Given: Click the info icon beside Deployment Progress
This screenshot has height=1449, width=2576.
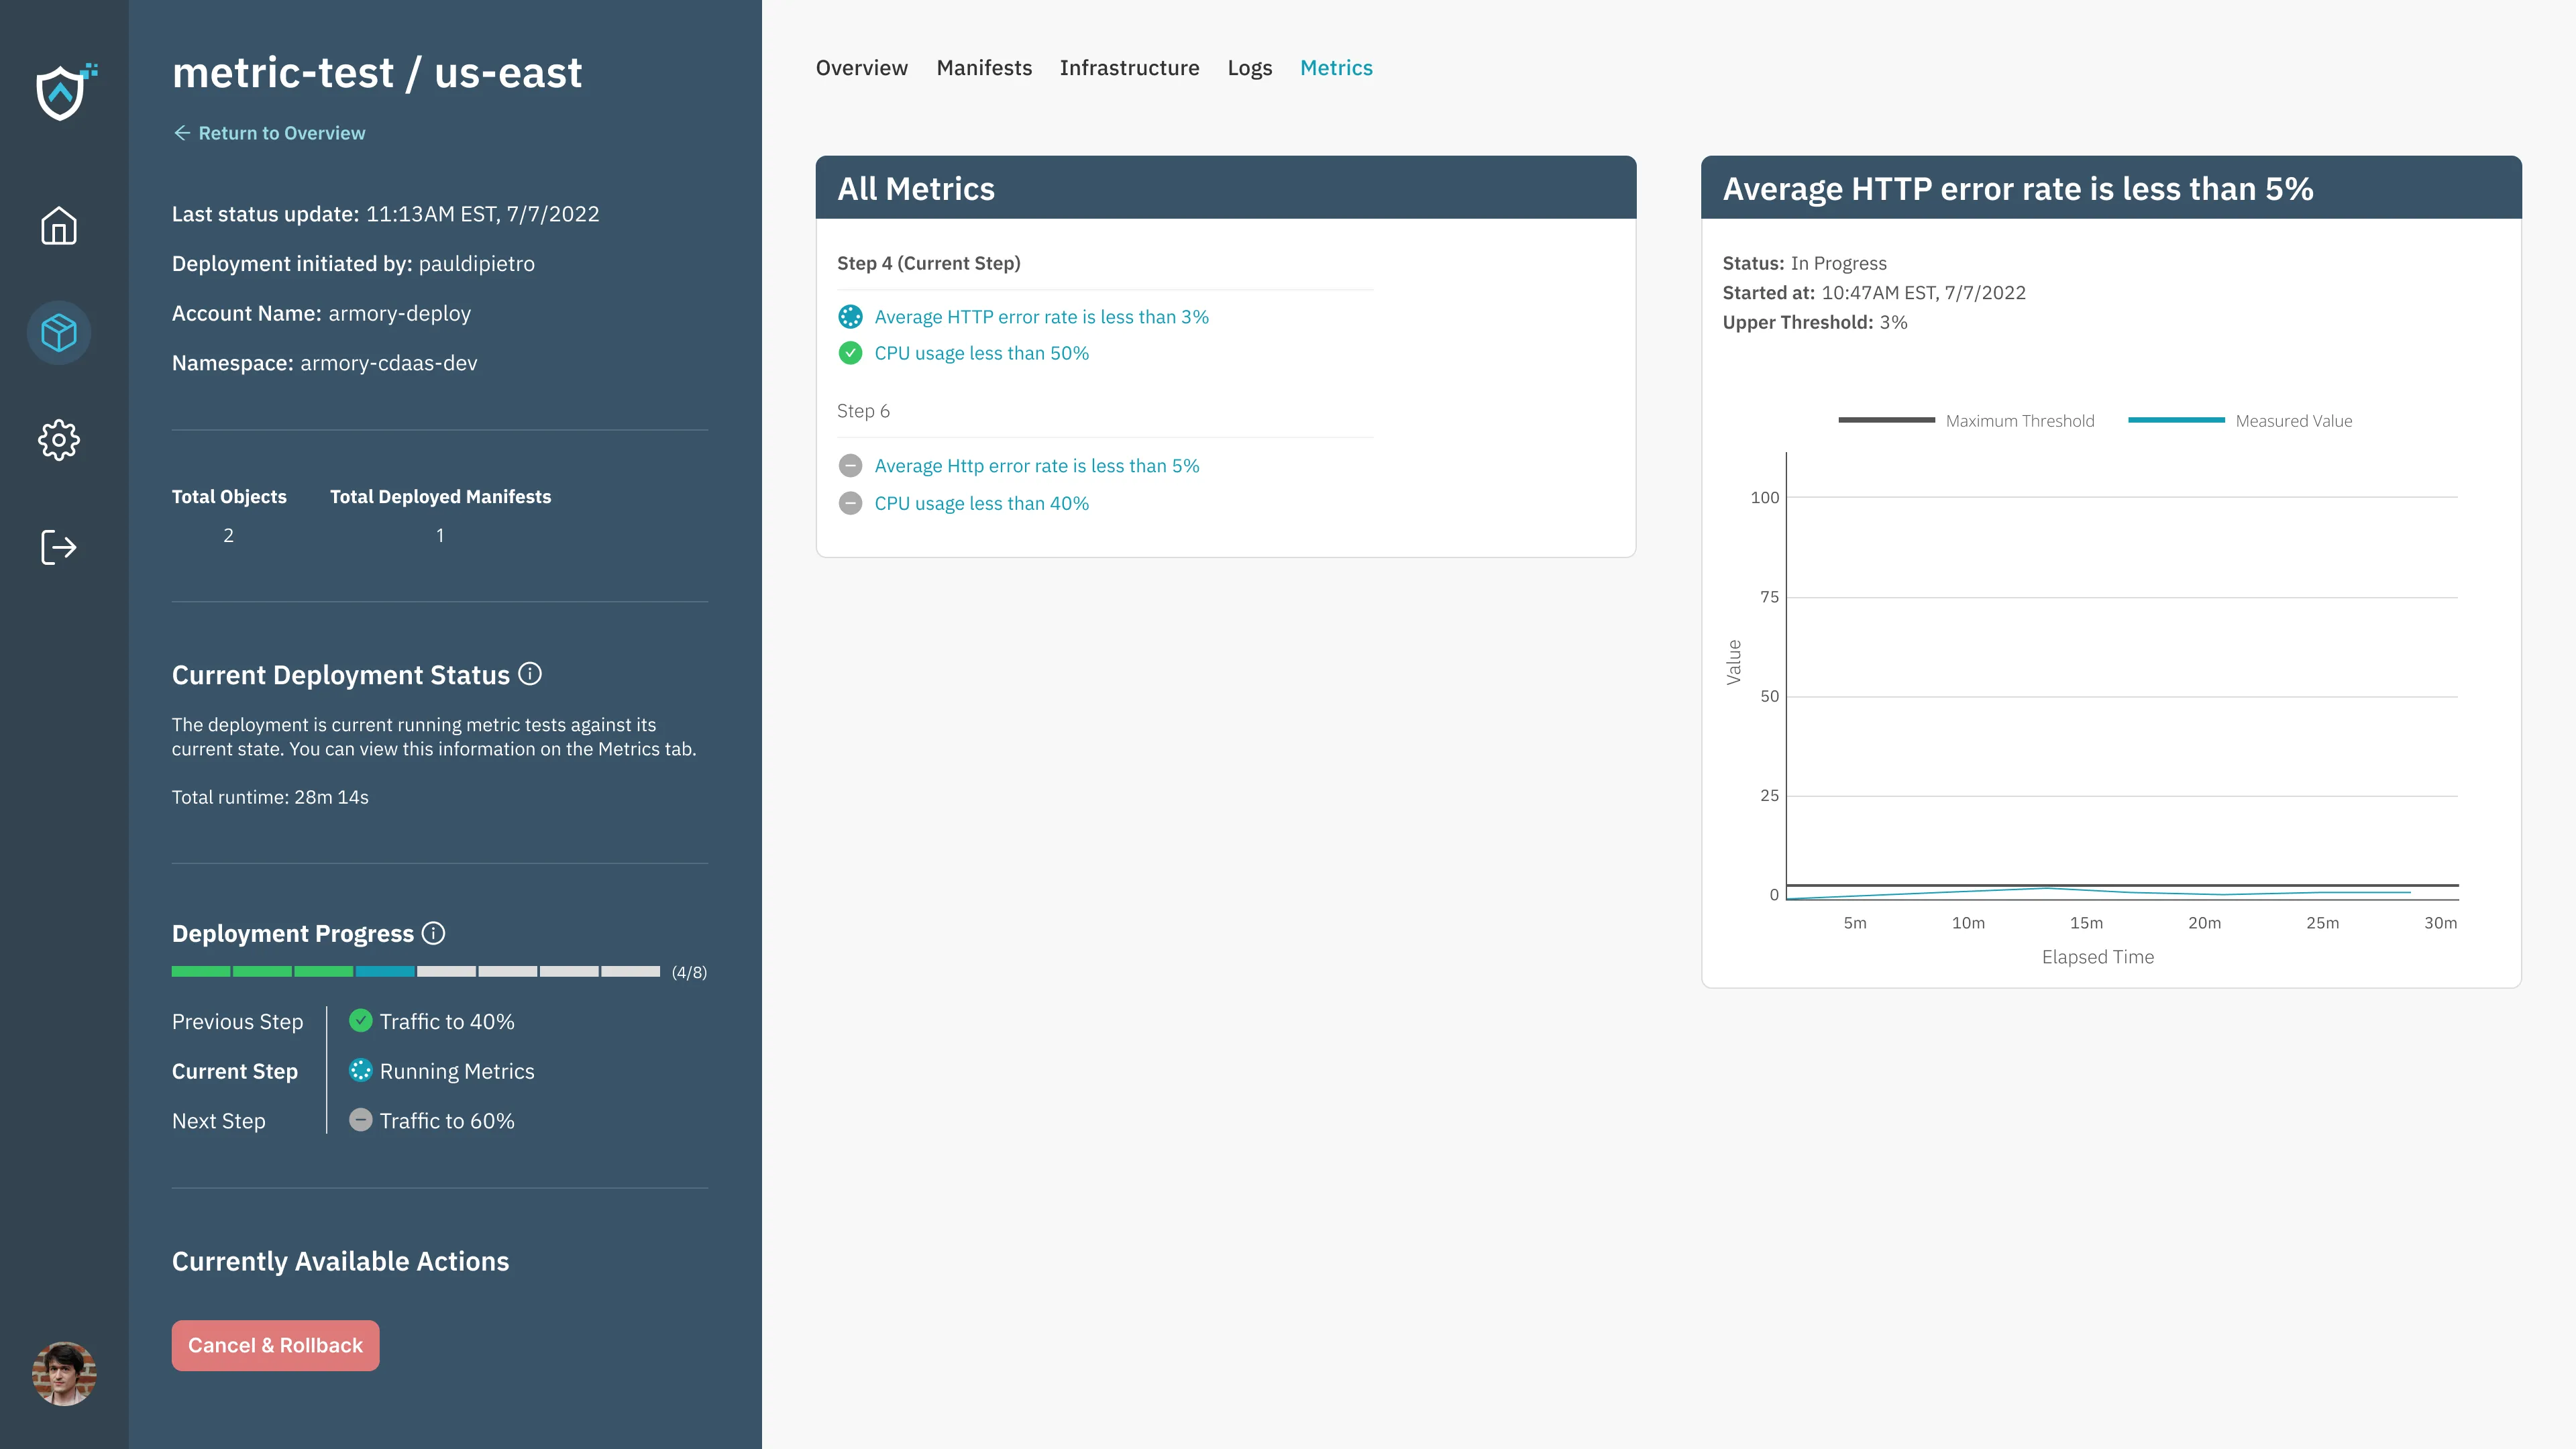Looking at the screenshot, I should click(x=434, y=933).
